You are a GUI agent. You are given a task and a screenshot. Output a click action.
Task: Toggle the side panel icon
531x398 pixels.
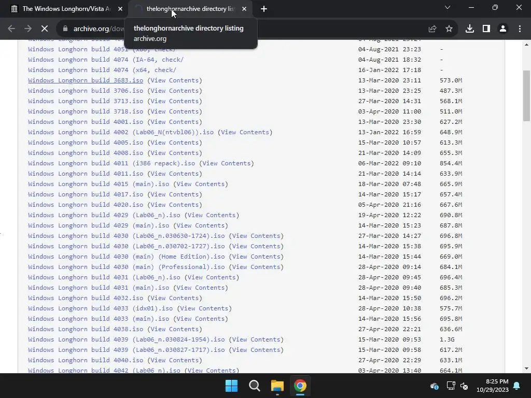click(486, 29)
